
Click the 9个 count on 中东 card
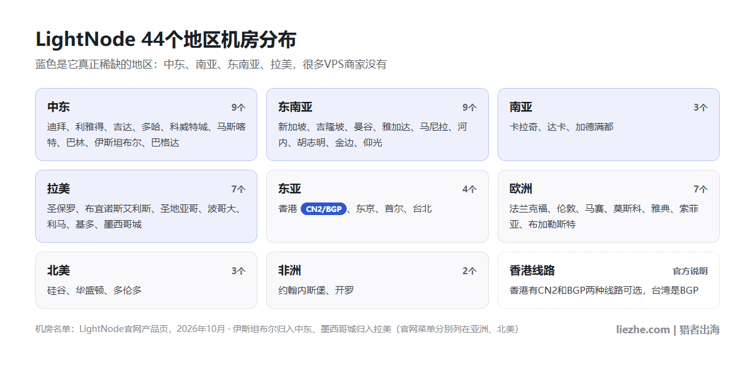coord(238,108)
